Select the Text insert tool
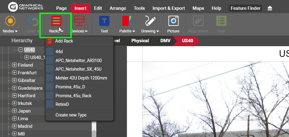 (104, 21)
